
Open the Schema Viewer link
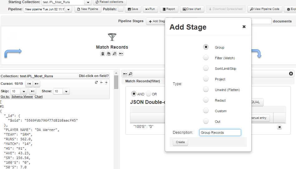[x=22, y=97]
